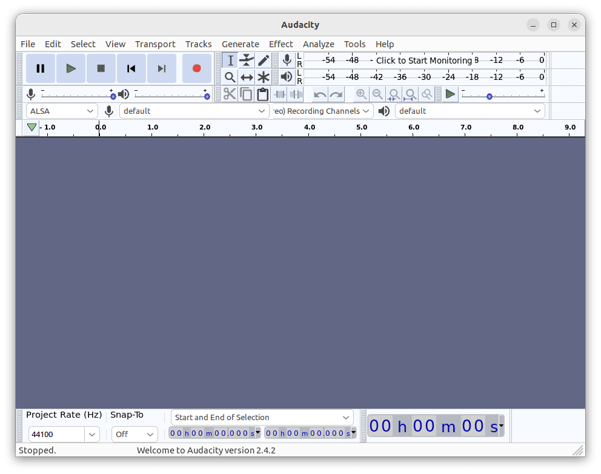This screenshot has width=601, height=474.
Task: Select the Multi-Tool
Action: 263,77
